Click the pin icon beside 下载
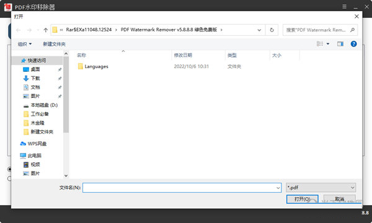Screen dimensions: 372x223 (60, 79)
